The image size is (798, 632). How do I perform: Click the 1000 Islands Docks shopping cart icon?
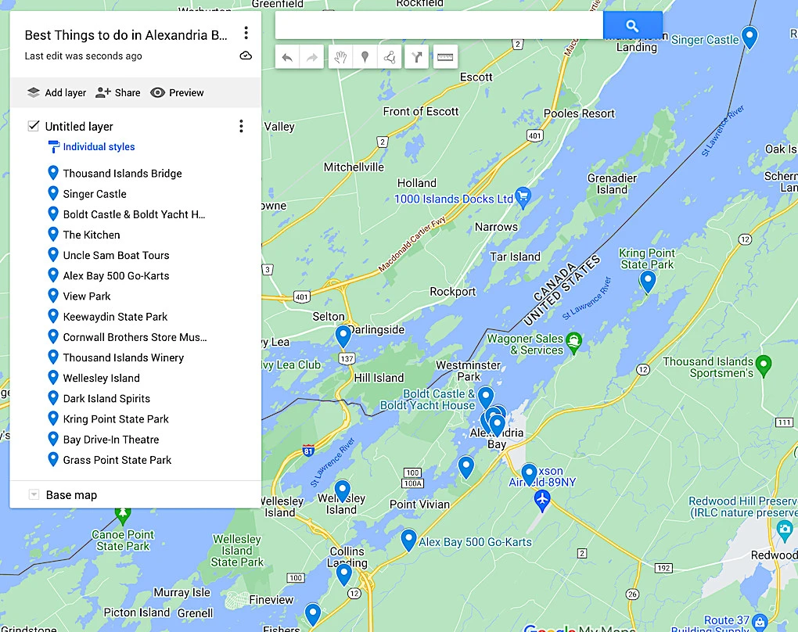(523, 197)
